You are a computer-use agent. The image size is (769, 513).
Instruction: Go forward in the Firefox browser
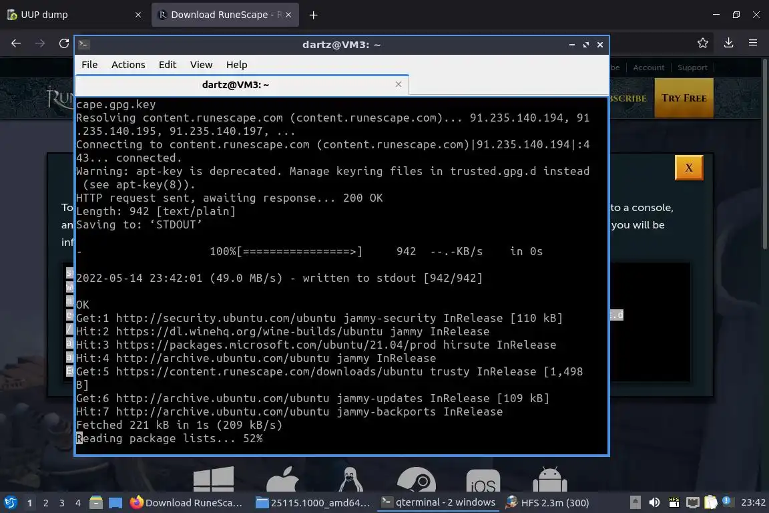40,43
